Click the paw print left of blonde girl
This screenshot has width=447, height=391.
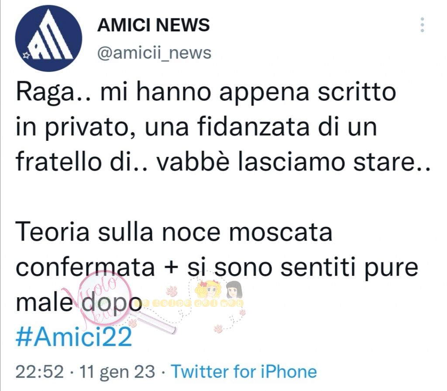pos(172,291)
